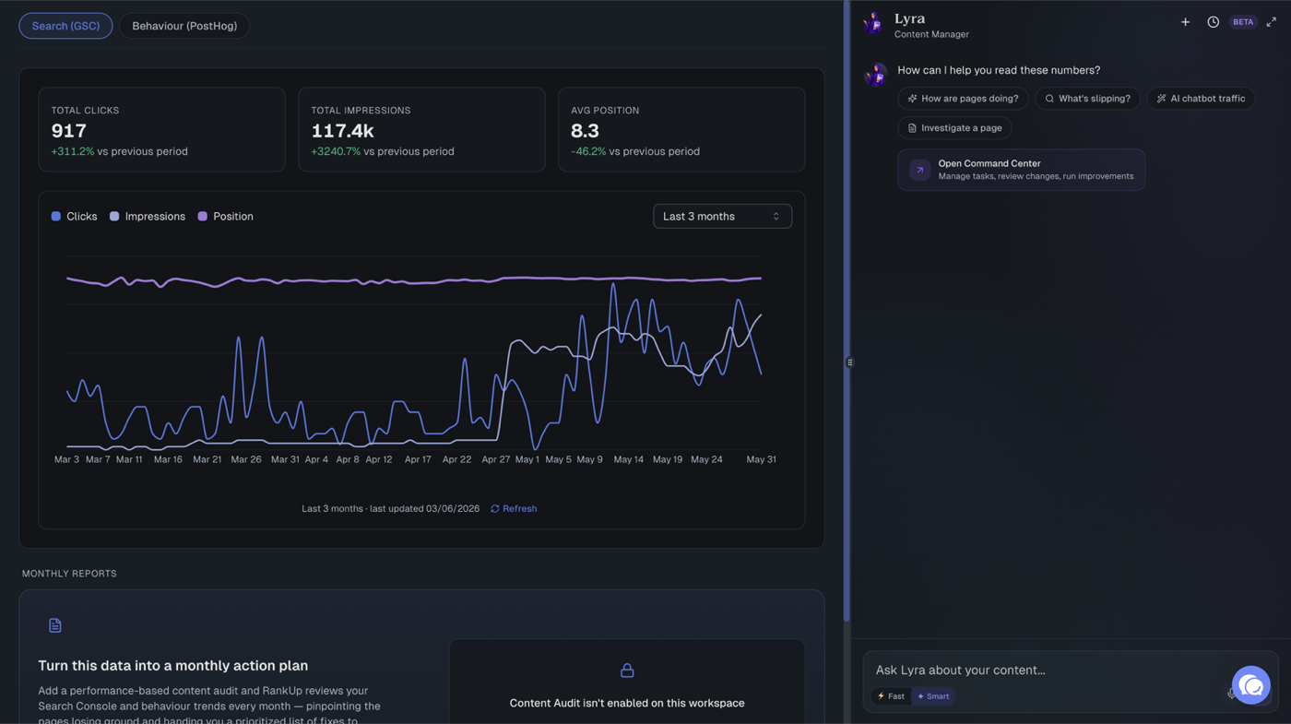This screenshot has width=1291, height=724.
Task: Open the floating chat bubble widget
Action: tap(1250, 685)
